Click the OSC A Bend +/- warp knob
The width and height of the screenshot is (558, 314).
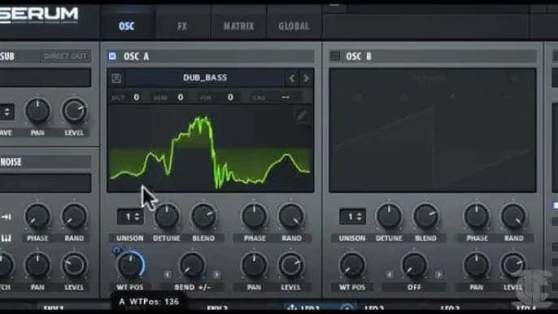192,265
